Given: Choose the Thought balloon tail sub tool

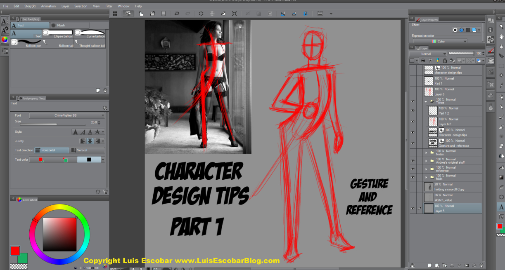Looking at the screenshot, I should click(x=90, y=43).
